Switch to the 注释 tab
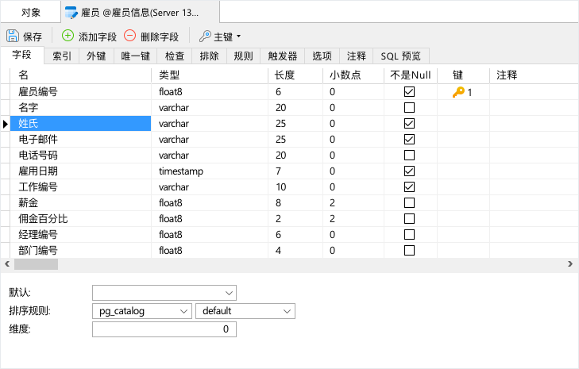This screenshot has height=369, width=579. pos(357,56)
